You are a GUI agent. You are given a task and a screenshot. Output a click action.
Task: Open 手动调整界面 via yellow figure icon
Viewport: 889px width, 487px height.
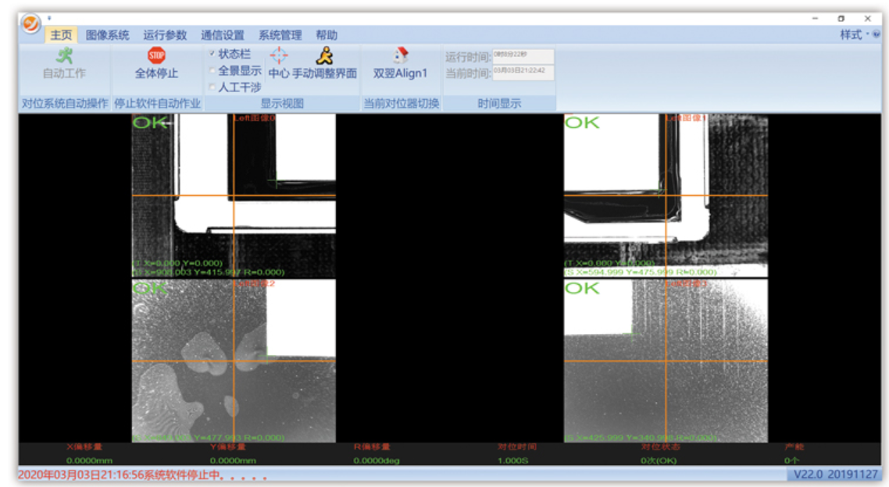[x=324, y=55]
